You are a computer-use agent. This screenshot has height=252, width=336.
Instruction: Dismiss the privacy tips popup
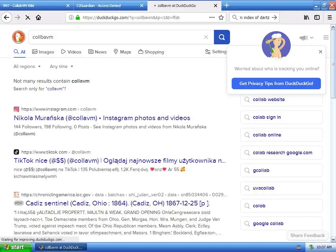(321, 52)
